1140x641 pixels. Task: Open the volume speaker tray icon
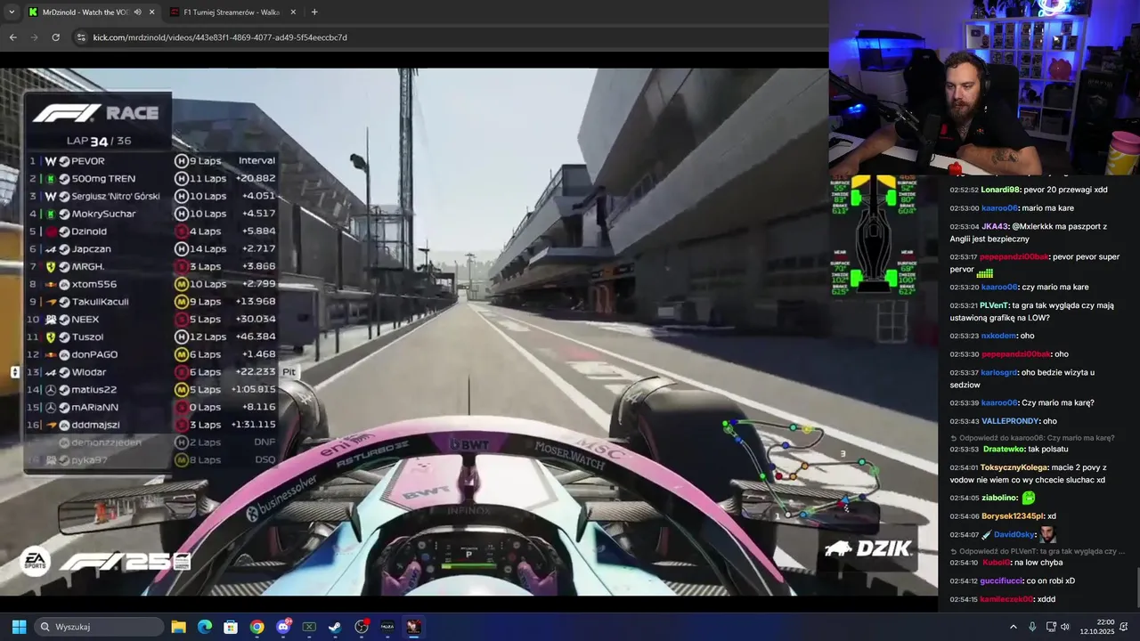tap(1065, 627)
